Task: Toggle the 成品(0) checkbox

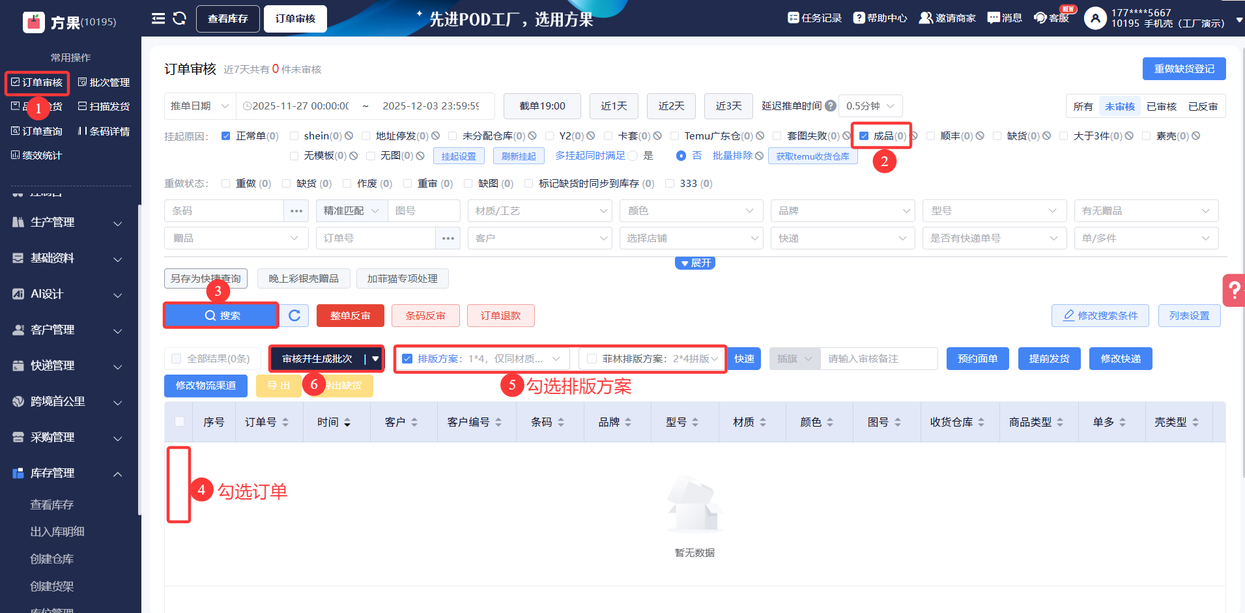Action: point(864,136)
